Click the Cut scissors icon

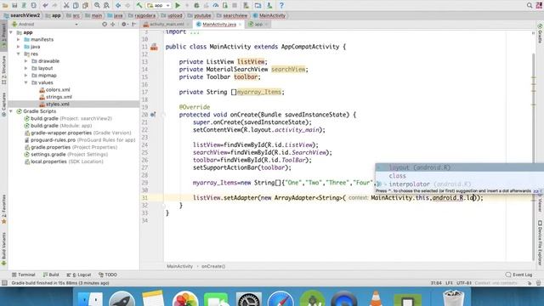tap(66, 6)
